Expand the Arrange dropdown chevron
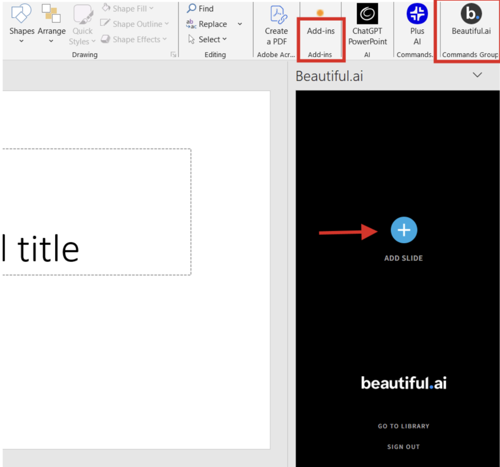Viewport: 500px width, 467px height. [x=51, y=41]
